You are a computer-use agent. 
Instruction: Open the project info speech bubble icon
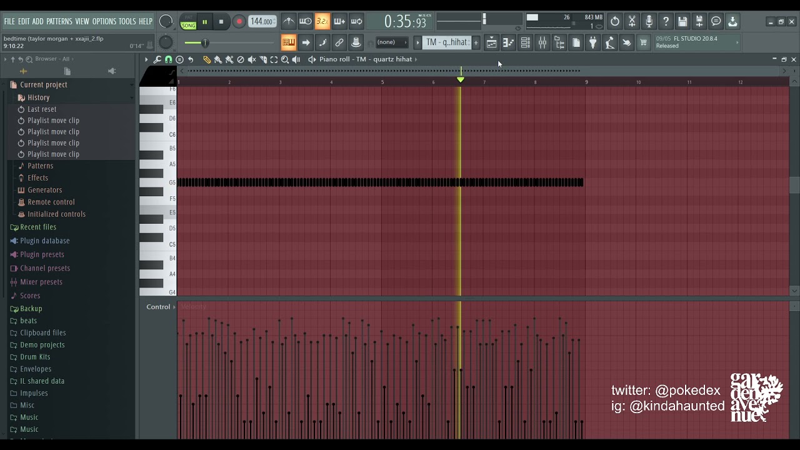tap(716, 22)
